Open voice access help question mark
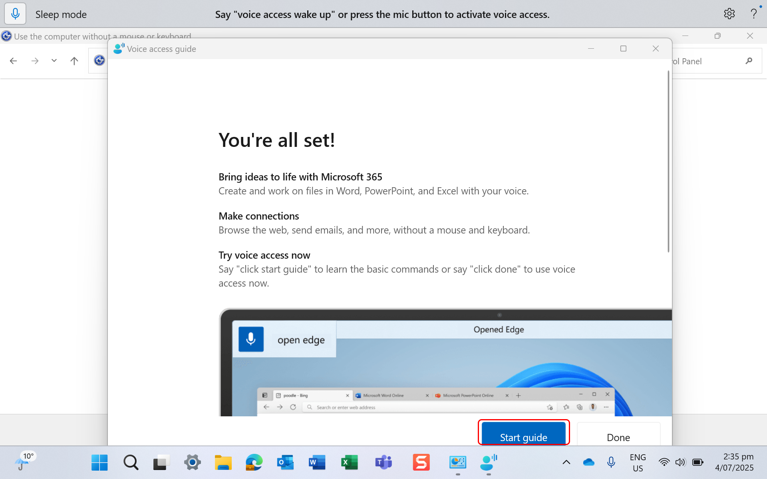This screenshot has height=479, width=767. [753, 14]
